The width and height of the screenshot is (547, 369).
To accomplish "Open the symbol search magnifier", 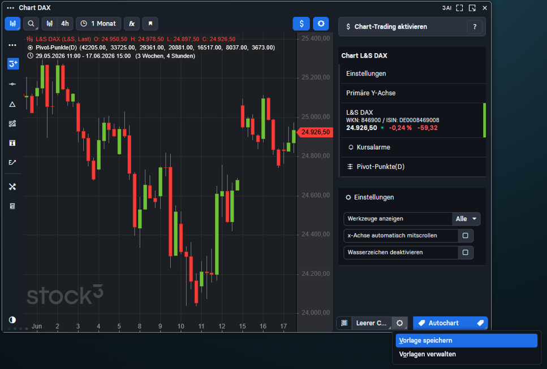I will [x=31, y=24].
